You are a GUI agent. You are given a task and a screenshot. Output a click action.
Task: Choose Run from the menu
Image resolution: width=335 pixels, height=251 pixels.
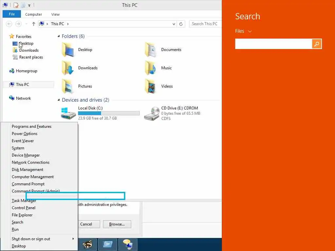point(15,229)
